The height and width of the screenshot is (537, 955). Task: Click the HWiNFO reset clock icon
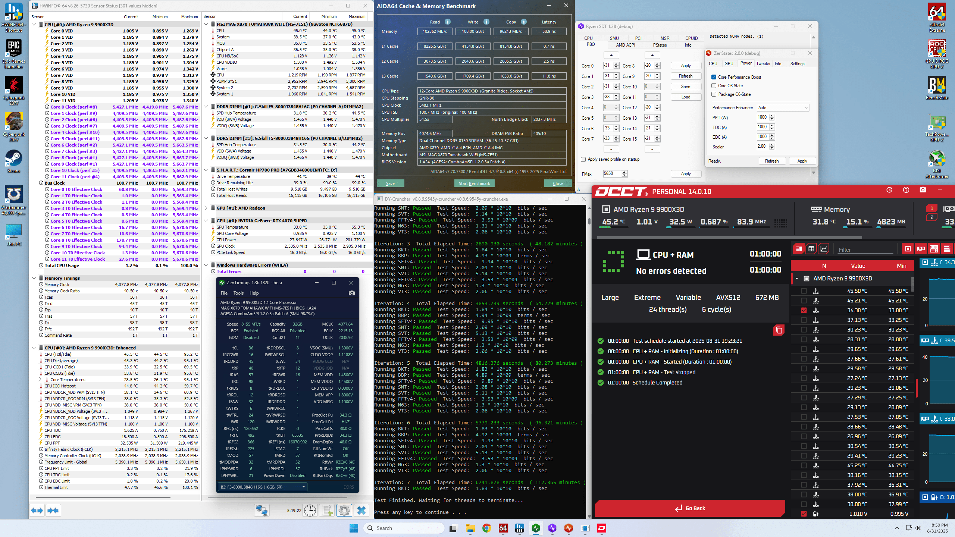pyautogui.click(x=310, y=510)
